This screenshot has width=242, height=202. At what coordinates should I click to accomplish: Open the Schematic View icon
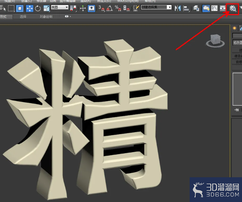click(222, 8)
